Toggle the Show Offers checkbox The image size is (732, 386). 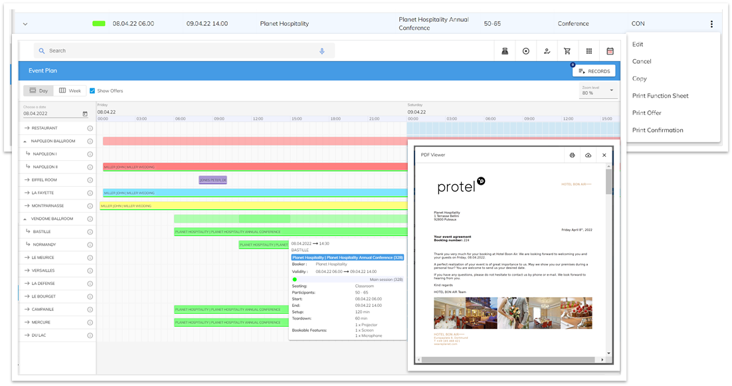[x=92, y=90]
